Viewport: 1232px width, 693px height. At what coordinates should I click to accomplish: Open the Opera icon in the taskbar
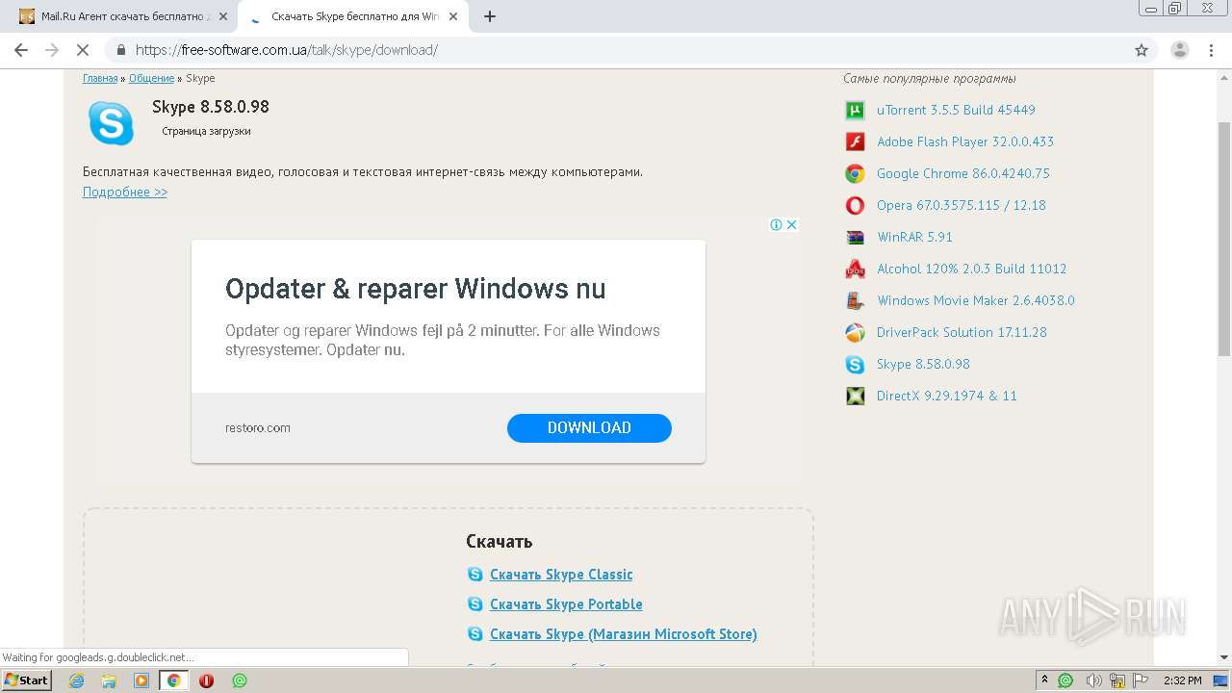206,680
